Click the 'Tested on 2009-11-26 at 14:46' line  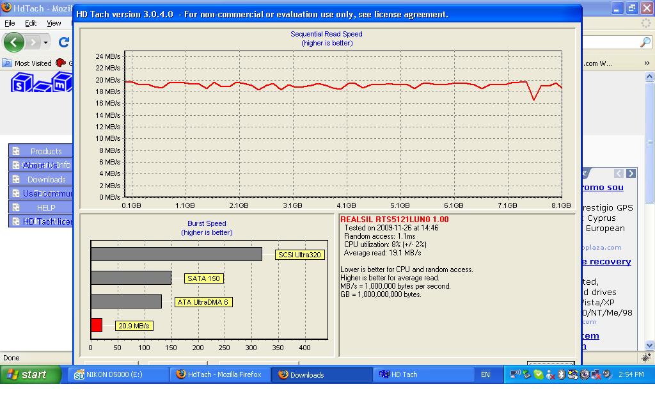coord(391,228)
